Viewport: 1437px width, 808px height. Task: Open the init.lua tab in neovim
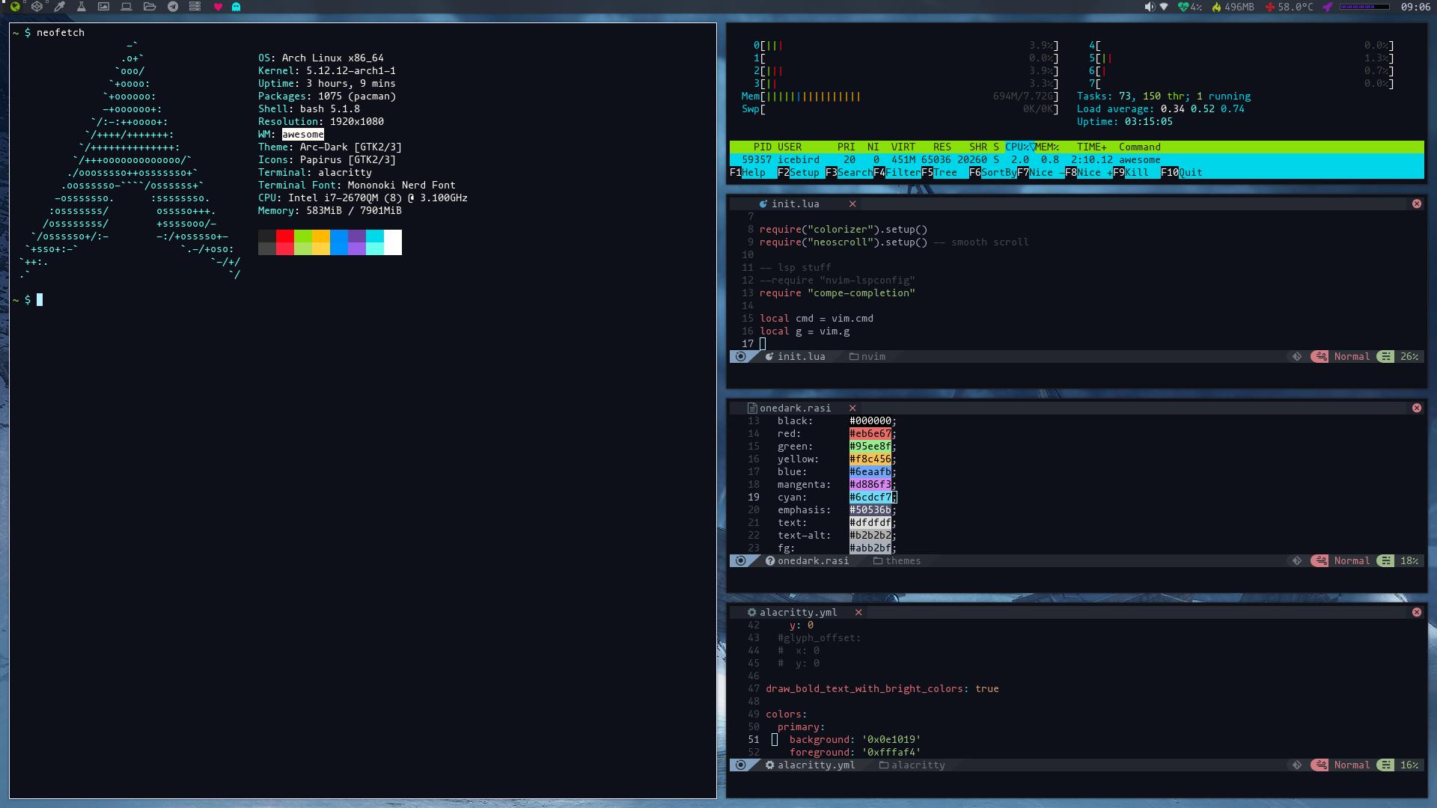795,203
